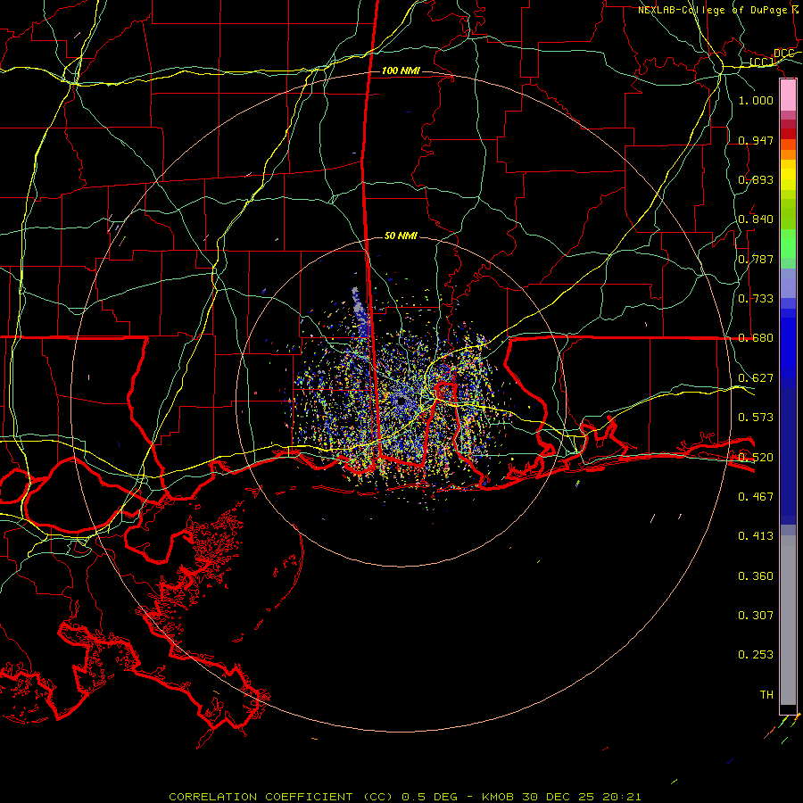Click the 100 NMI range ring label

[401, 70]
